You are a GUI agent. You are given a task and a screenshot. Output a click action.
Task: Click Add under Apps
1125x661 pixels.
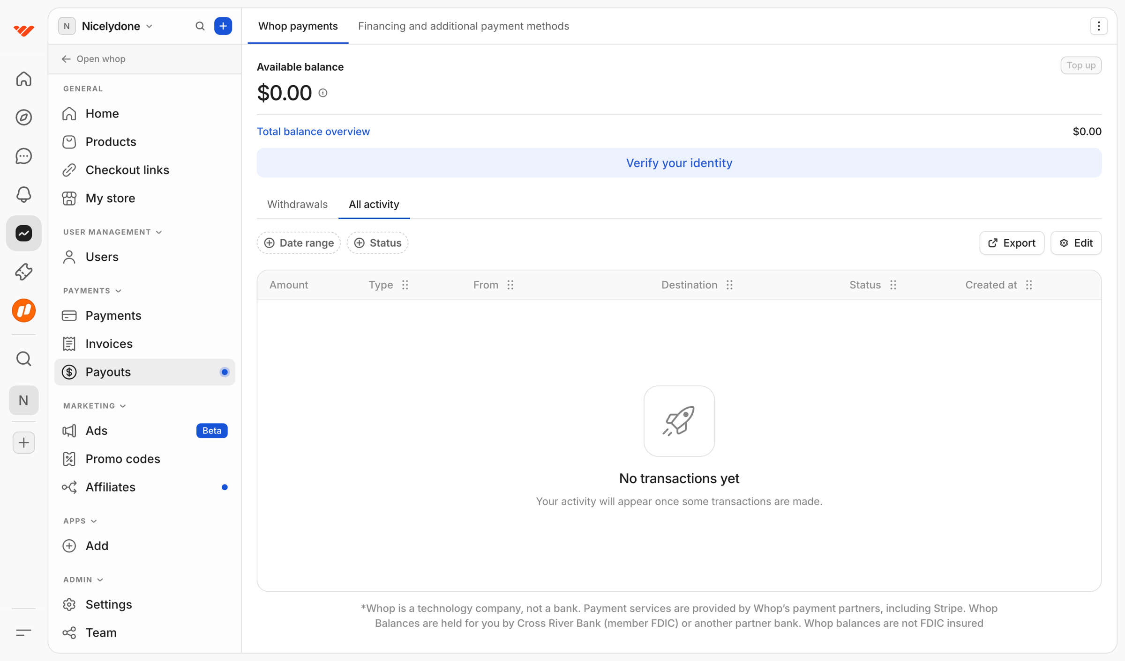pyautogui.click(x=144, y=546)
